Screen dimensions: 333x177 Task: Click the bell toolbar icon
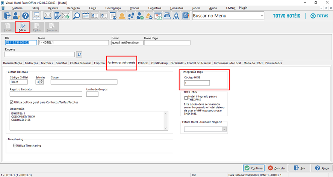[122, 16]
